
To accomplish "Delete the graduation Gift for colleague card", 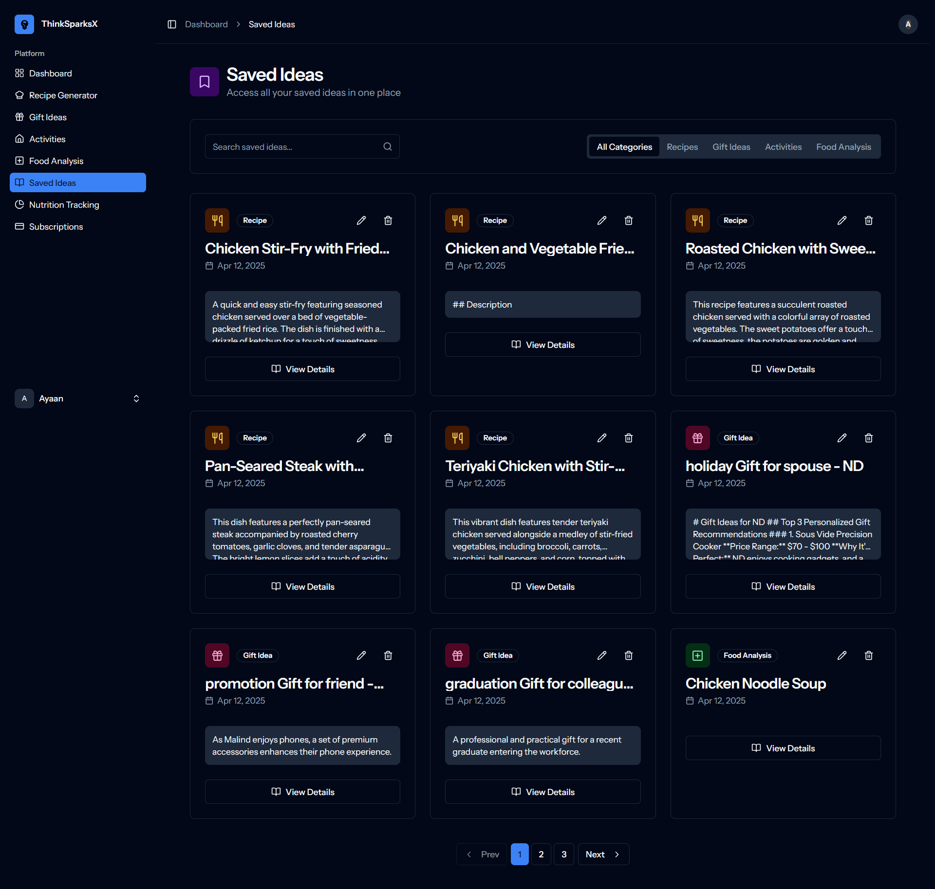I will point(628,655).
